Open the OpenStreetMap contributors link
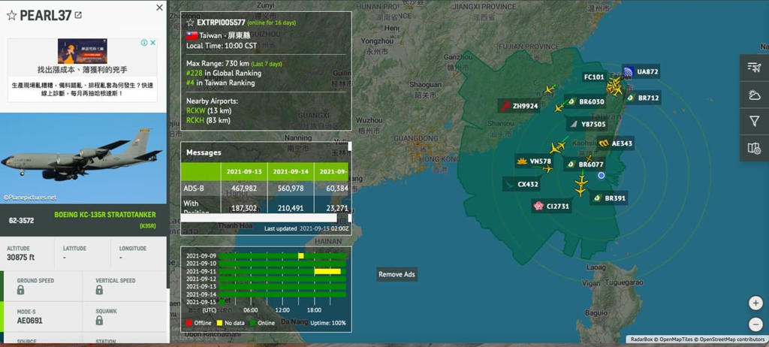Image resolution: width=769 pixels, height=347 pixels. tap(733, 339)
